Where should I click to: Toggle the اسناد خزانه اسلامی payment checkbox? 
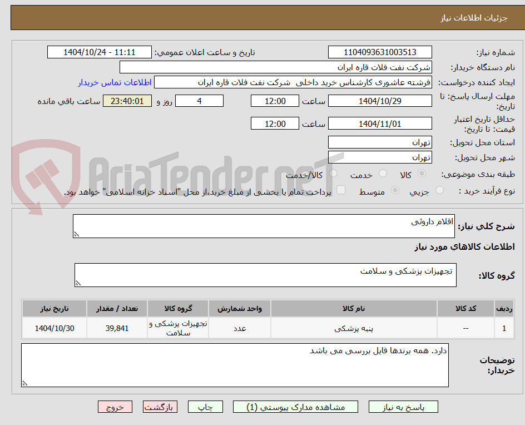click(x=341, y=190)
